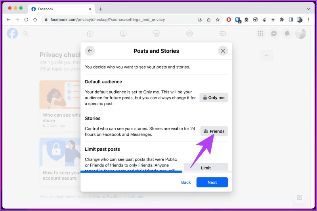Open the blue extension with badge 2
Viewport: 317px width, 211px height.
click(238, 20)
